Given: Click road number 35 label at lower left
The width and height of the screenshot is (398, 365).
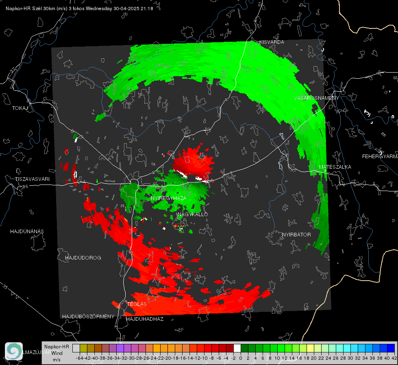Looking at the screenshot, I should pyautogui.click(x=5, y=286).
